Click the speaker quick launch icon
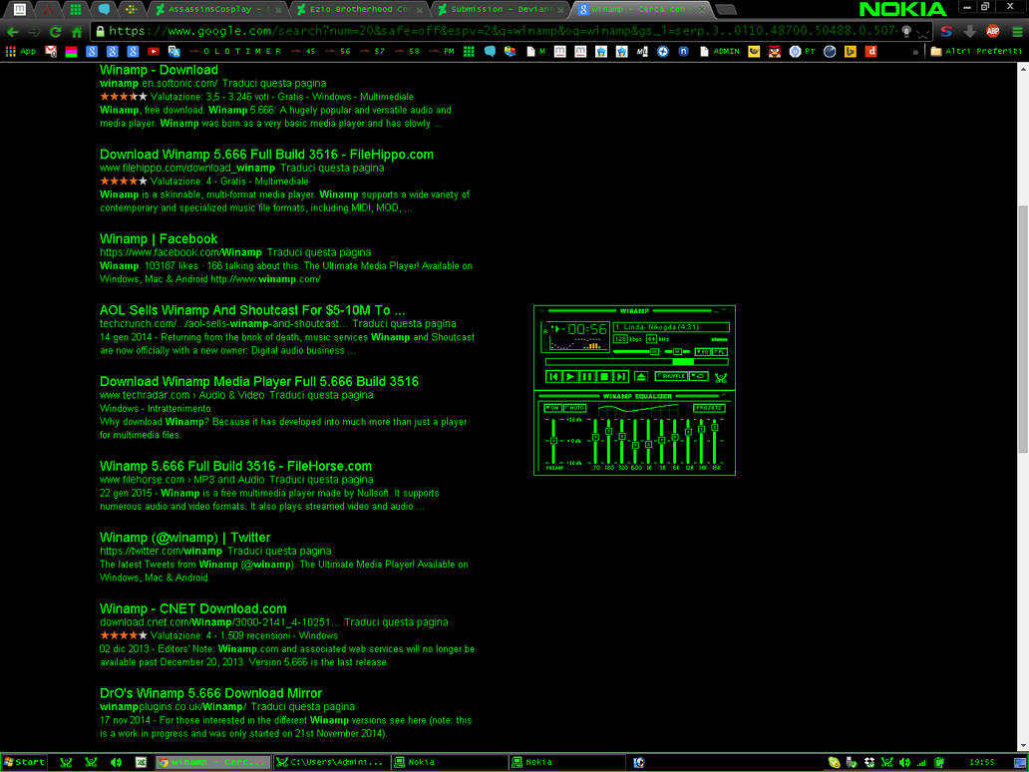The image size is (1029, 772). [x=116, y=762]
